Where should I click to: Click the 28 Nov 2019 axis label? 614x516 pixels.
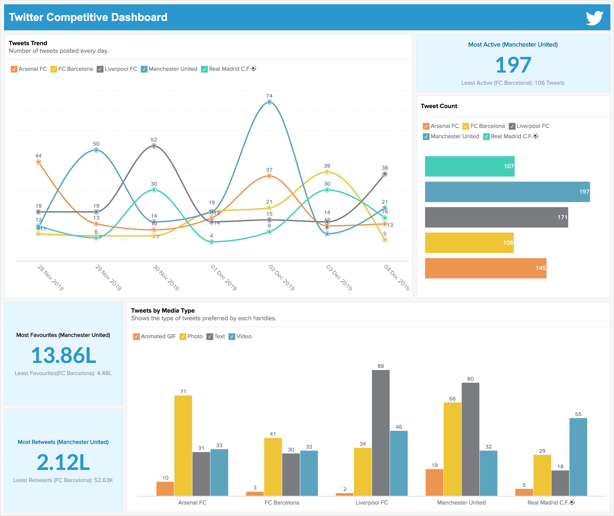50,278
